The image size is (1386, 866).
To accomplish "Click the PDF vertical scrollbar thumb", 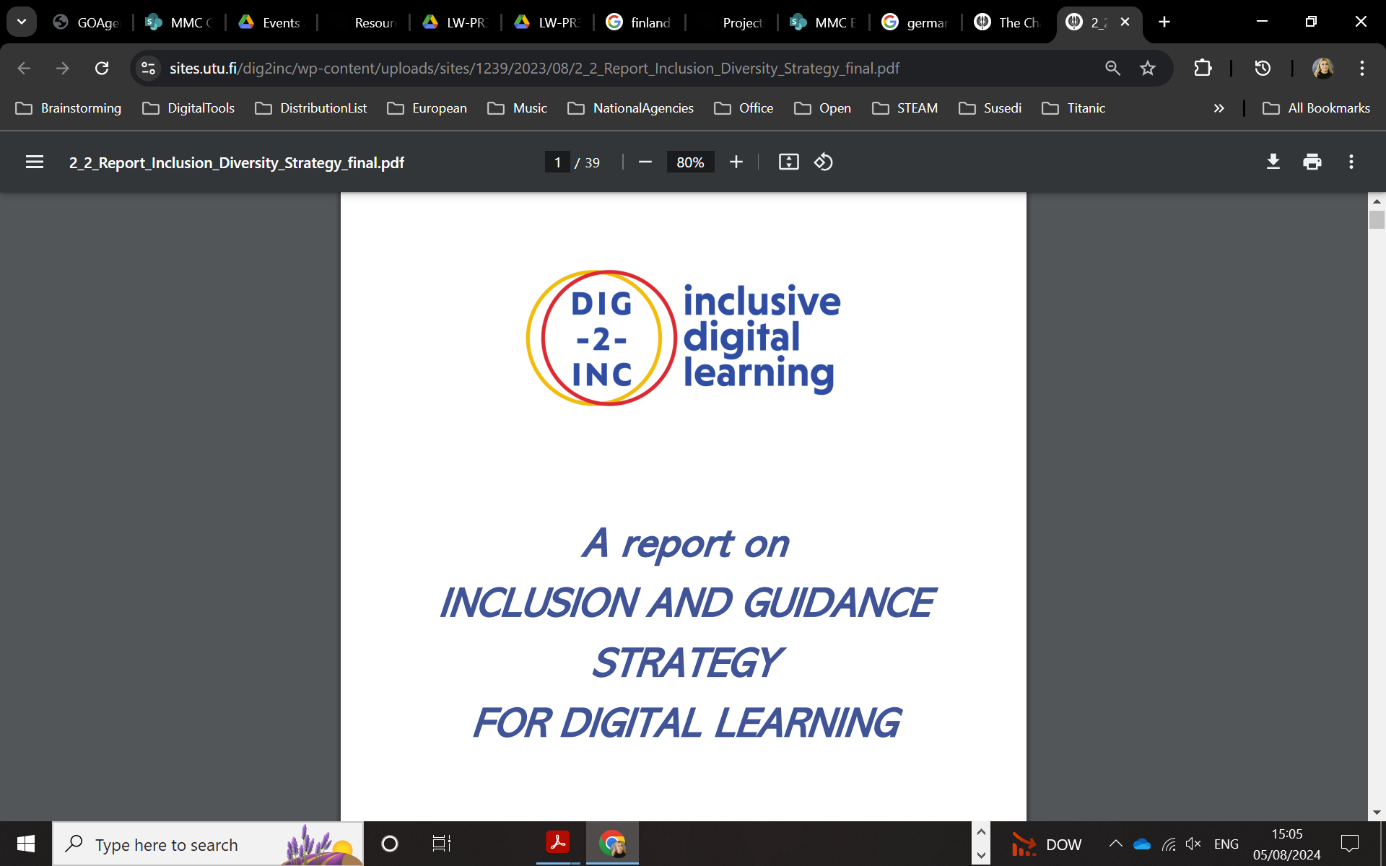I will tap(1377, 220).
